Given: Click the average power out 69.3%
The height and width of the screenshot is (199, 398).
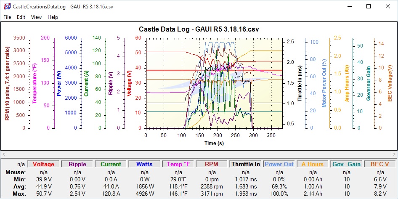Looking at the screenshot, I should point(279,186).
